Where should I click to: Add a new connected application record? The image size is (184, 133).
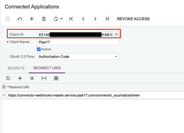32,19
